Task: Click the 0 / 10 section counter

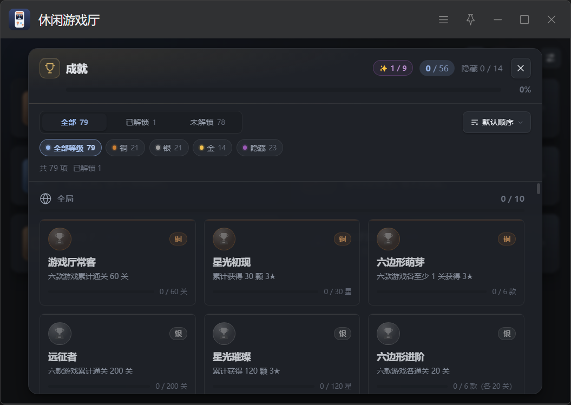Action: [x=513, y=198]
